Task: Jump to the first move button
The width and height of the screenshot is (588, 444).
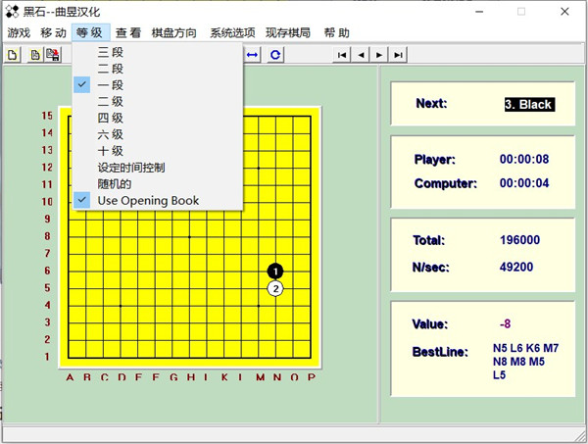Action: (x=342, y=55)
